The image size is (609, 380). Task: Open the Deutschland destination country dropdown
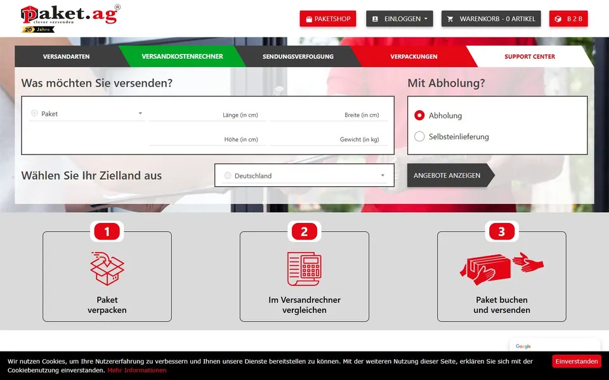tap(304, 175)
